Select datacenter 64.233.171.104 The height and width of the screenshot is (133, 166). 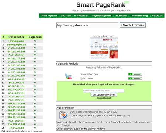pos(16,58)
